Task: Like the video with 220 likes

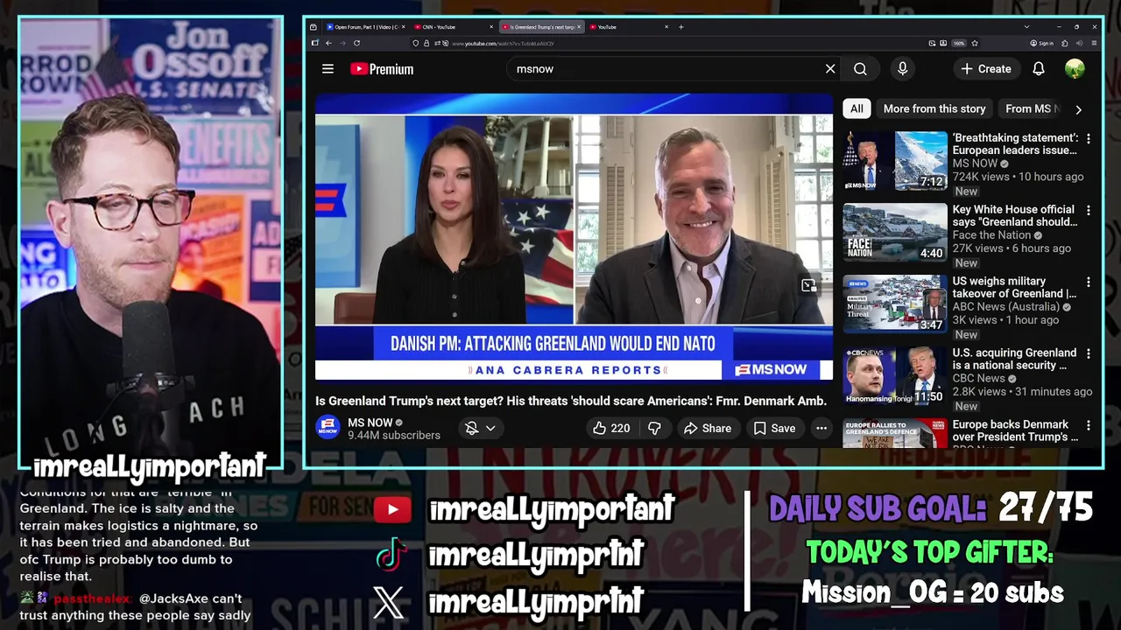Action: point(611,429)
